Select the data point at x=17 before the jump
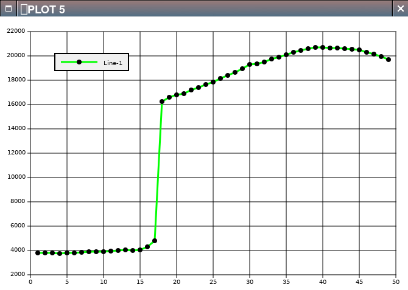 (x=155, y=241)
